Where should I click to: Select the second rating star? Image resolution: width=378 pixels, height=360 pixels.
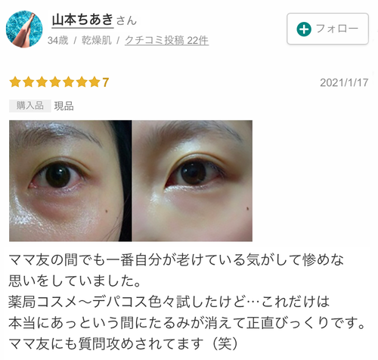click(x=29, y=82)
